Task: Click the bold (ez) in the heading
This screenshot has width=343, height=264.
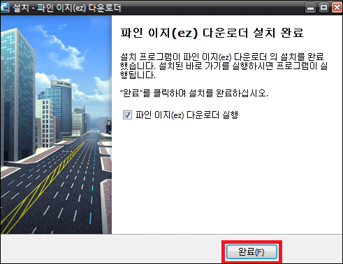Action: pos(184,33)
